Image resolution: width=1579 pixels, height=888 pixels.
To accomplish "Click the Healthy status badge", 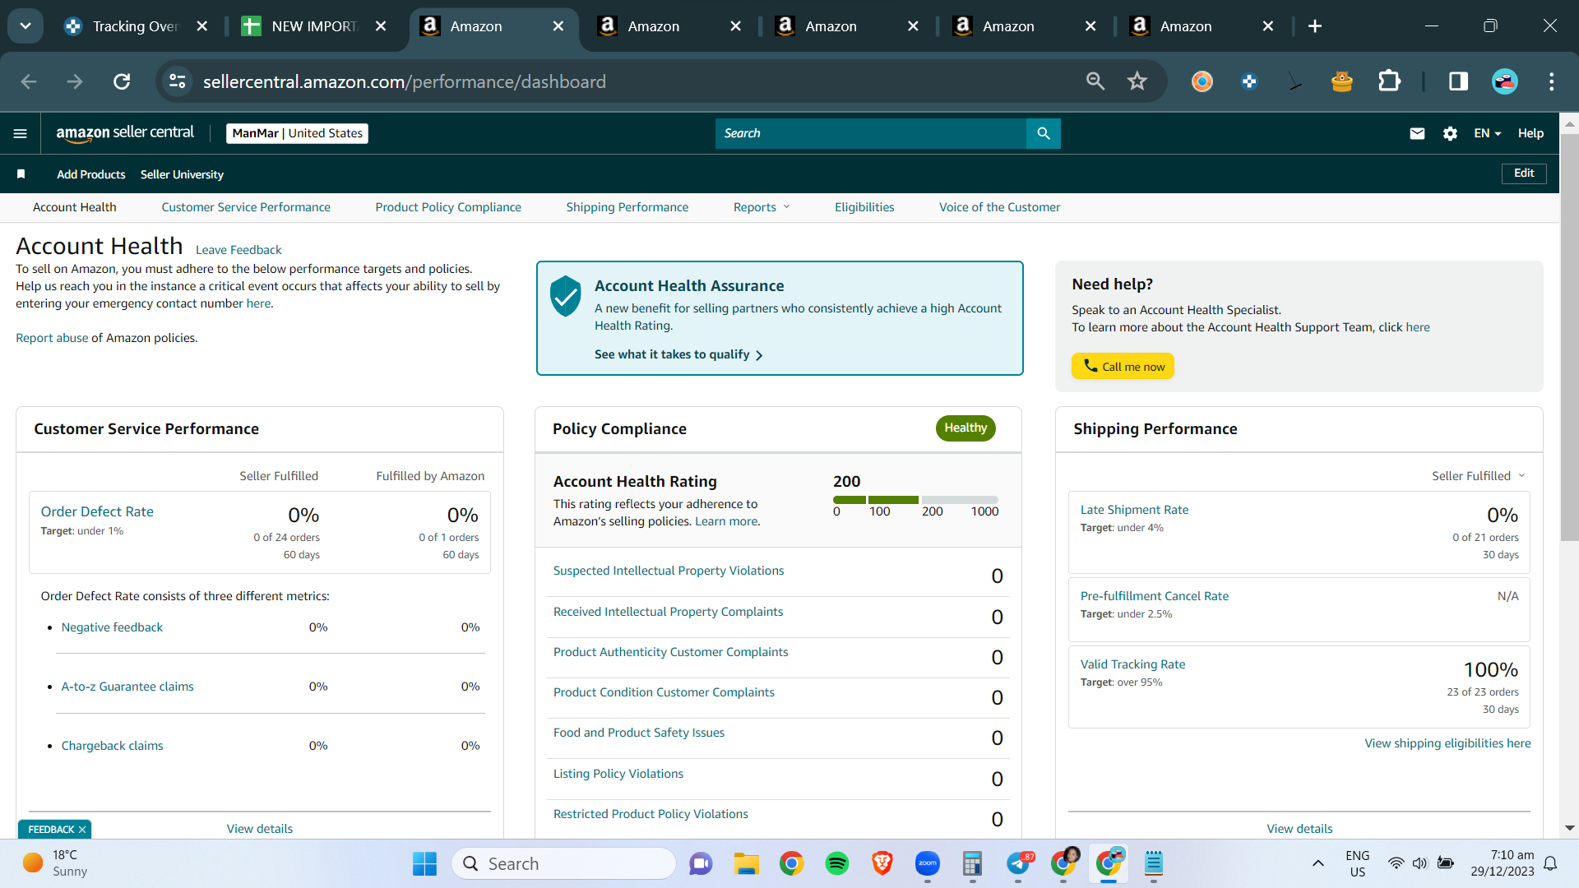I will (x=965, y=428).
